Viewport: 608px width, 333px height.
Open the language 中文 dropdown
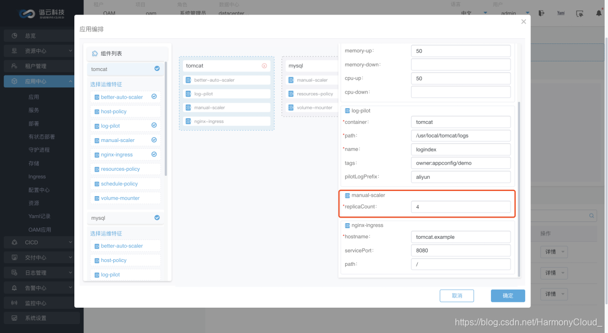click(x=485, y=13)
